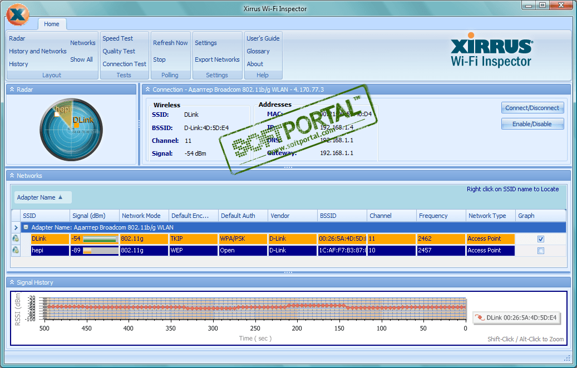This screenshot has width=577, height=368.
Task: Sort by Graph column header
Action: (x=541, y=216)
